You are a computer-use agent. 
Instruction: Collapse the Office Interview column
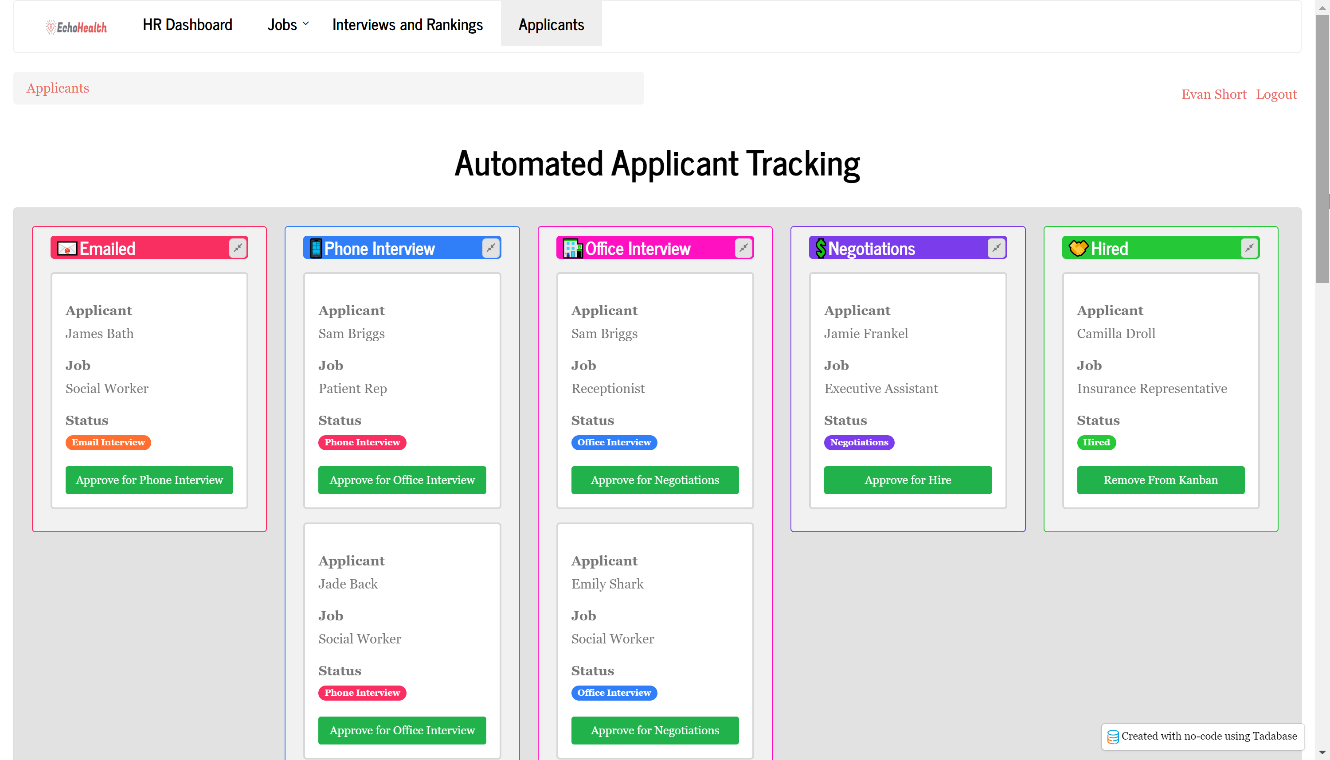(743, 248)
